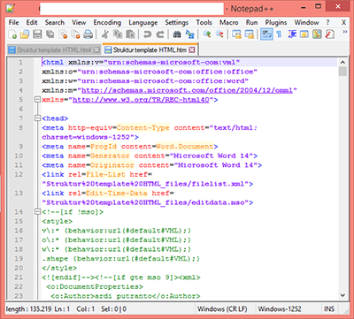
Task: Toggle synchronized horizontal scrolling icon
Action: 250,34
